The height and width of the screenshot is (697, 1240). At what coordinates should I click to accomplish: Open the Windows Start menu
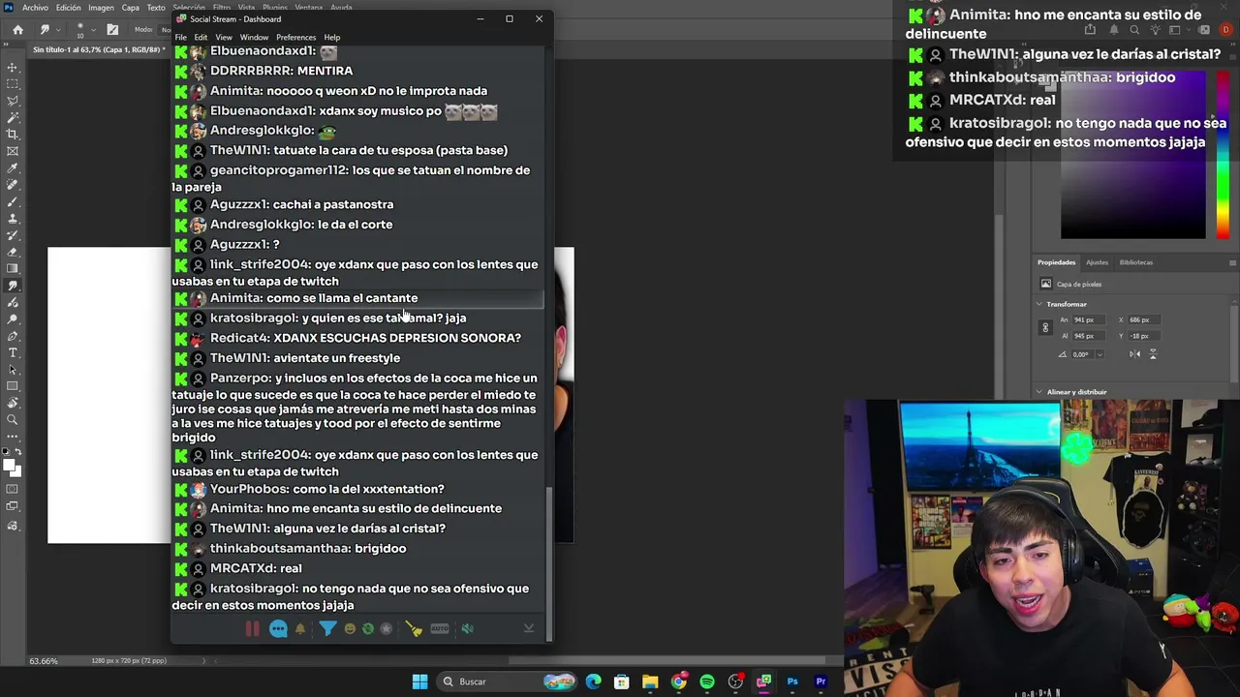click(x=419, y=682)
